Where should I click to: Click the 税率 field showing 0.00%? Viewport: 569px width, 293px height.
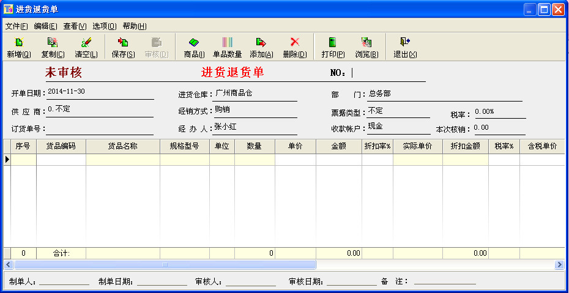[x=500, y=112]
